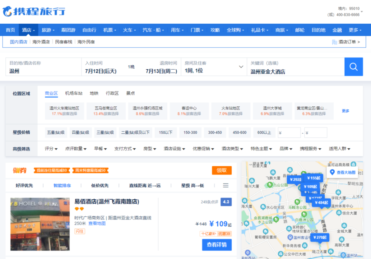The height and width of the screenshot is (259, 371).
Task: Select 温州火车南站地区 business area
Action: click(64, 111)
